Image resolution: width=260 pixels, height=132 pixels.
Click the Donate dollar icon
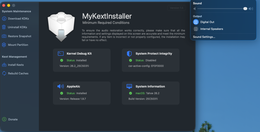4,119
